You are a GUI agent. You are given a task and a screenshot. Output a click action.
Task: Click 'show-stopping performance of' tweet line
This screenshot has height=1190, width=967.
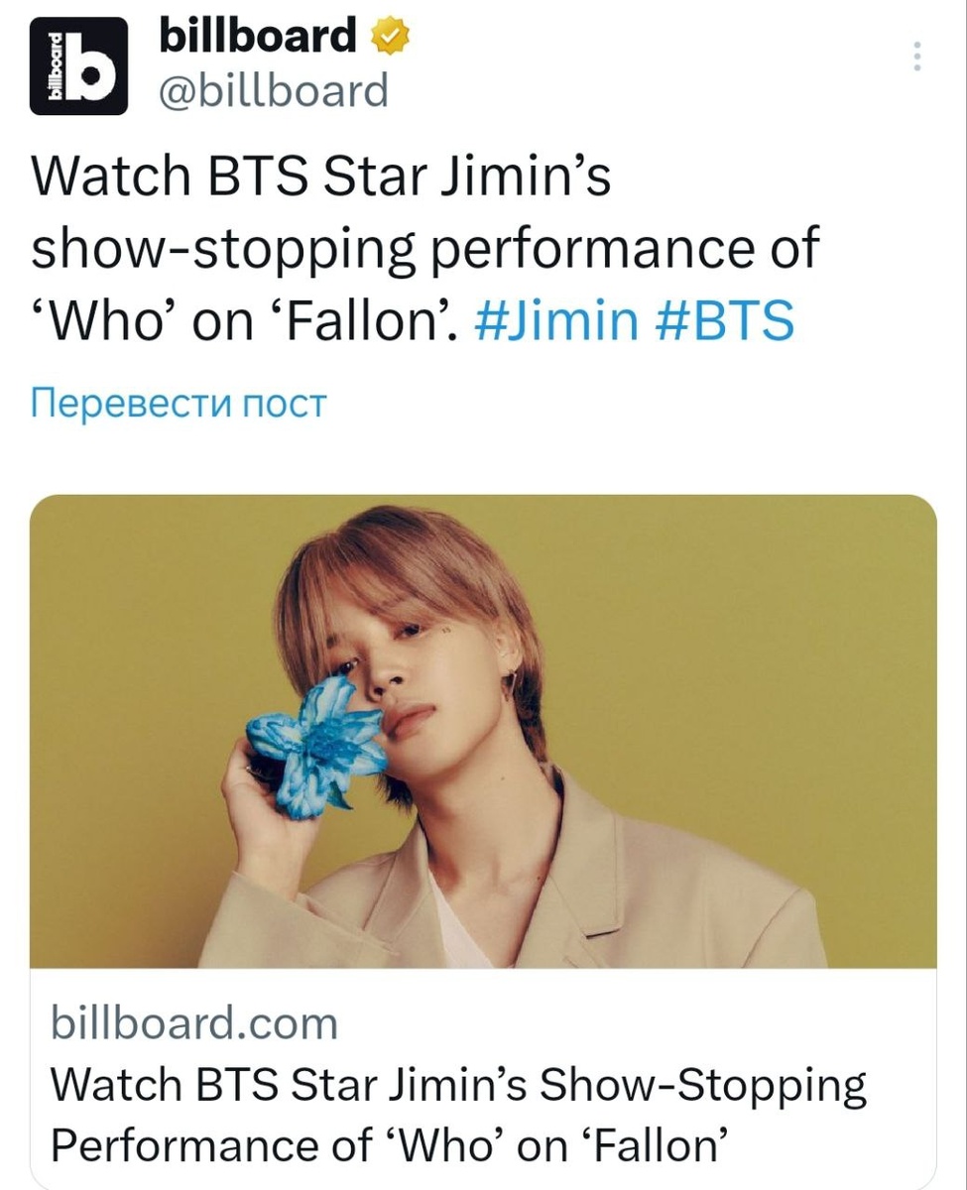pos(426,249)
